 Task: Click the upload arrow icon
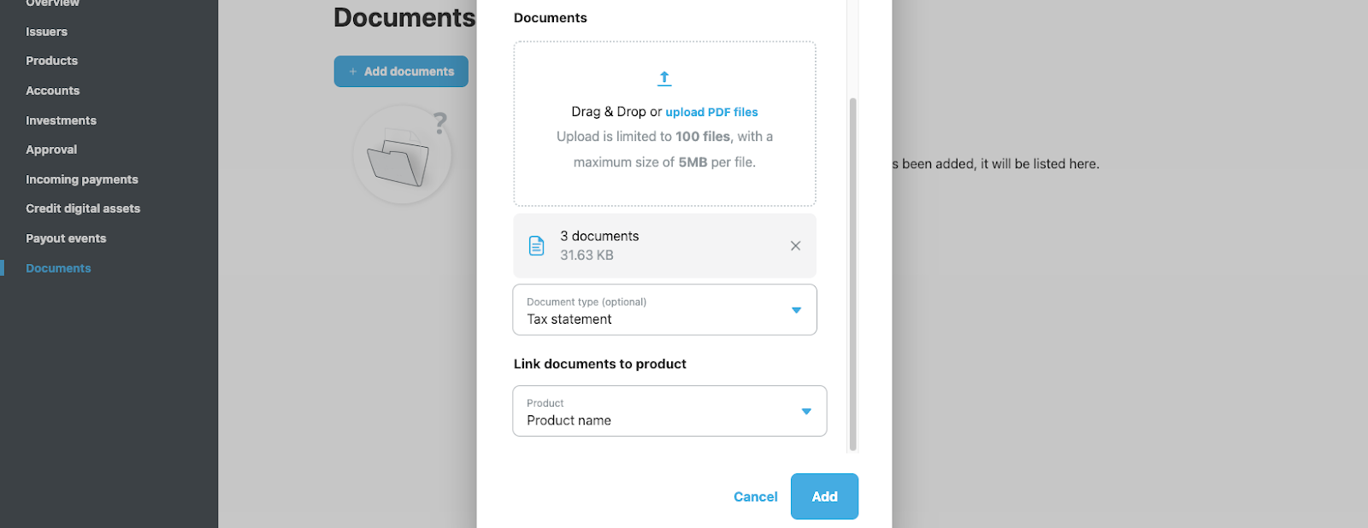click(x=664, y=79)
